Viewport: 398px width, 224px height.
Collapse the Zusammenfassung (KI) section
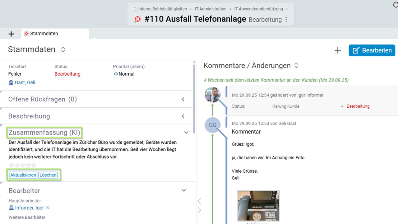(186, 133)
